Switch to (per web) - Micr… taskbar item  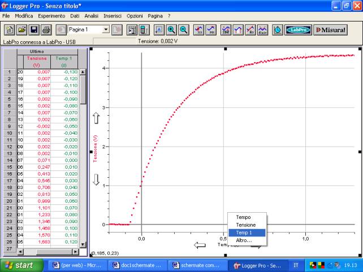(x=78, y=265)
